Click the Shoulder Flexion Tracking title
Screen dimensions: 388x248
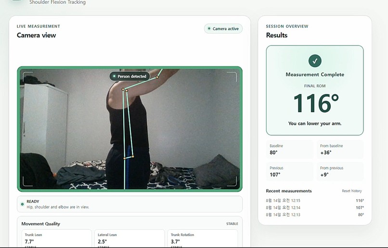pyautogui.click(x=57, y=2)
